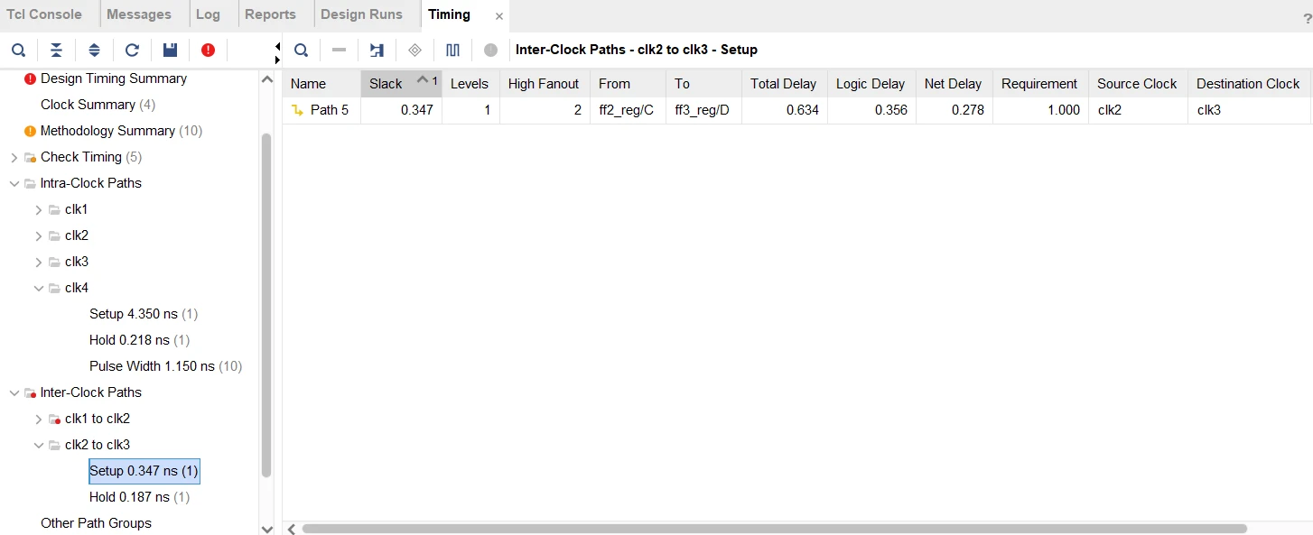The image size is (1313, 535).
Task: Collapse all items in the timing tree
Action: point(56,50)
